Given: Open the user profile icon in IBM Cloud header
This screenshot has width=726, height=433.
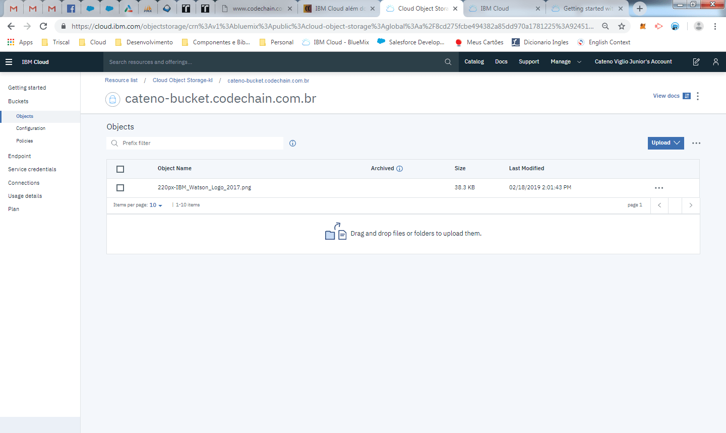Looking at the screenshot, I should point(715,62).
